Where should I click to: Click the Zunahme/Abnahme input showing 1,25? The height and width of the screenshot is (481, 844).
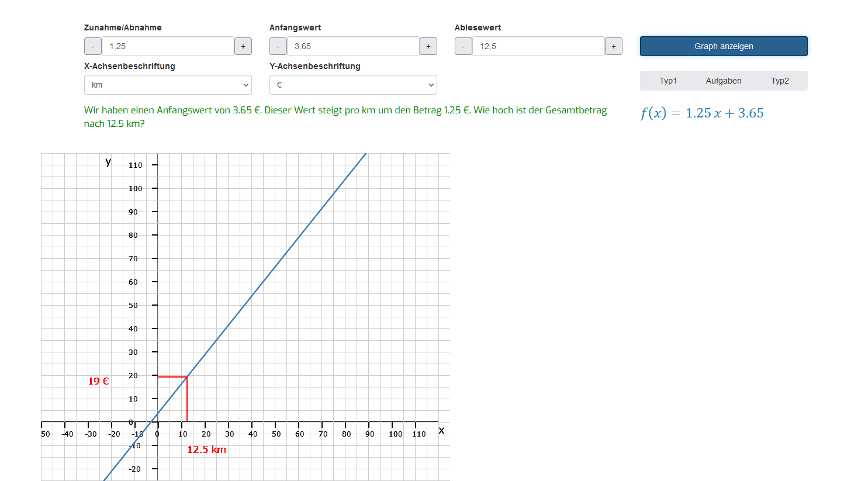[x=168, y=47]
